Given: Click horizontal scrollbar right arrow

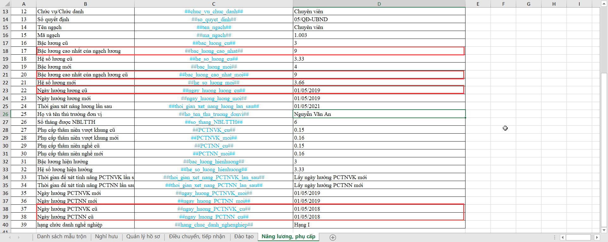Looking at the screenshot, I should tap(597, 237).
